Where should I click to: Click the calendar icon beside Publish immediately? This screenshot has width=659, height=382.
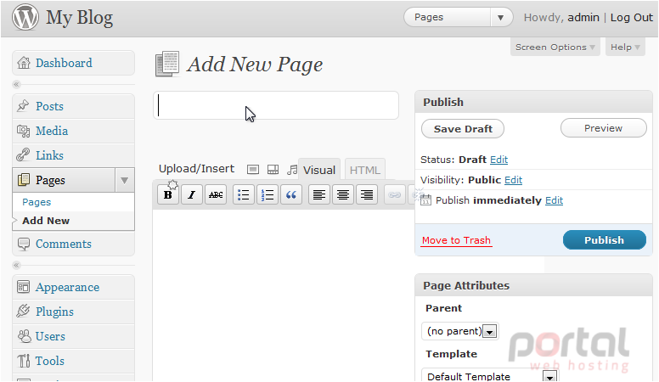[x=425, y=200]
